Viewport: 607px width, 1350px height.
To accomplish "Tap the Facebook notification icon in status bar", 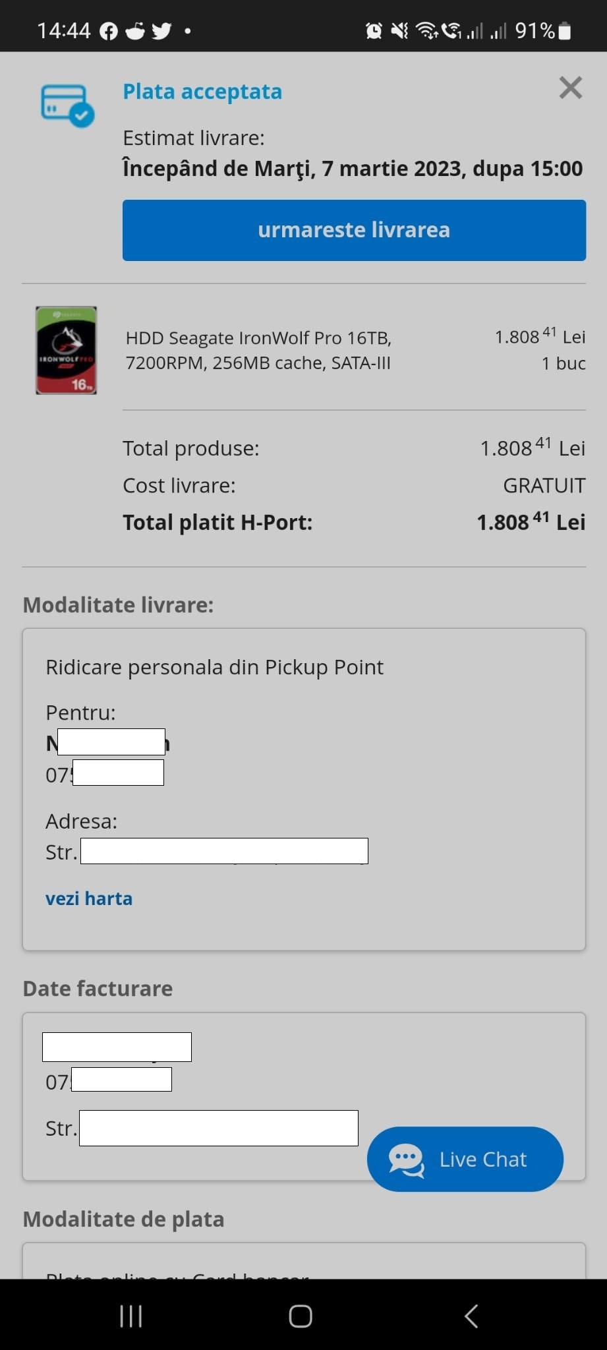I will pos(109,31).
